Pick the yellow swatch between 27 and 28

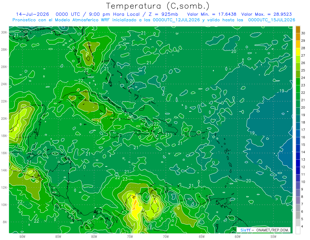click(298, 52)
